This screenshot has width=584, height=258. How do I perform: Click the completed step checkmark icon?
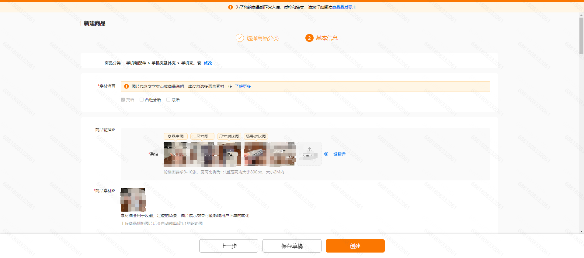240,38
